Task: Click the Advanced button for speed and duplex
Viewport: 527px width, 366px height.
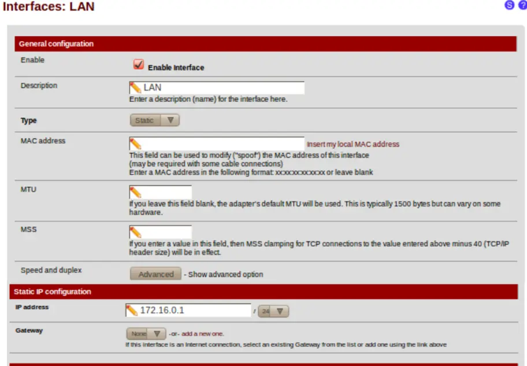Action: [x=155, y=274]
